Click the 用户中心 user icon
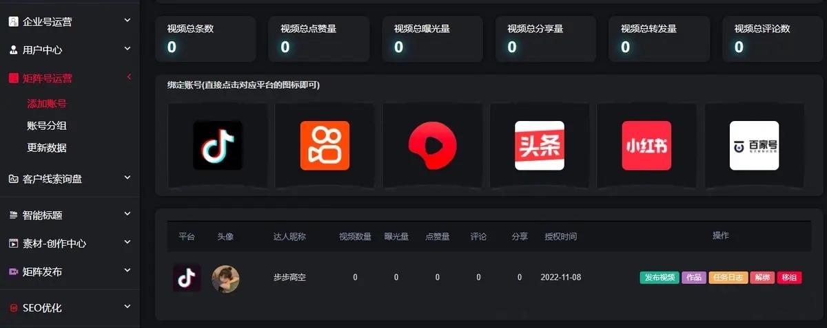Screen dimensions: 827x328 tap(13, 50)
